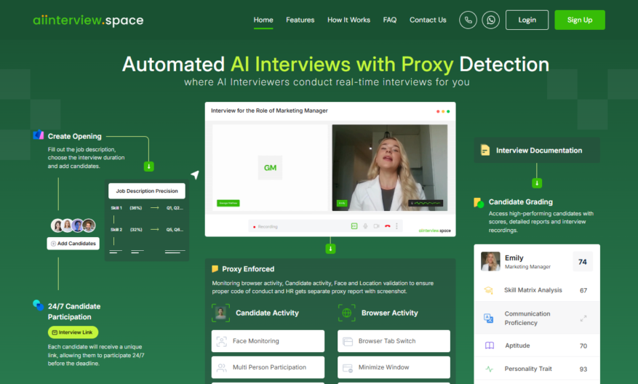Click the Interview Link pill button
The image size is (638, 384).
tap(73, 332)
